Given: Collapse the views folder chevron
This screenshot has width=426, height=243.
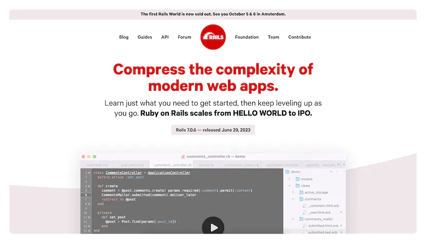Looking at the screenshot, I should click(290, 186).
